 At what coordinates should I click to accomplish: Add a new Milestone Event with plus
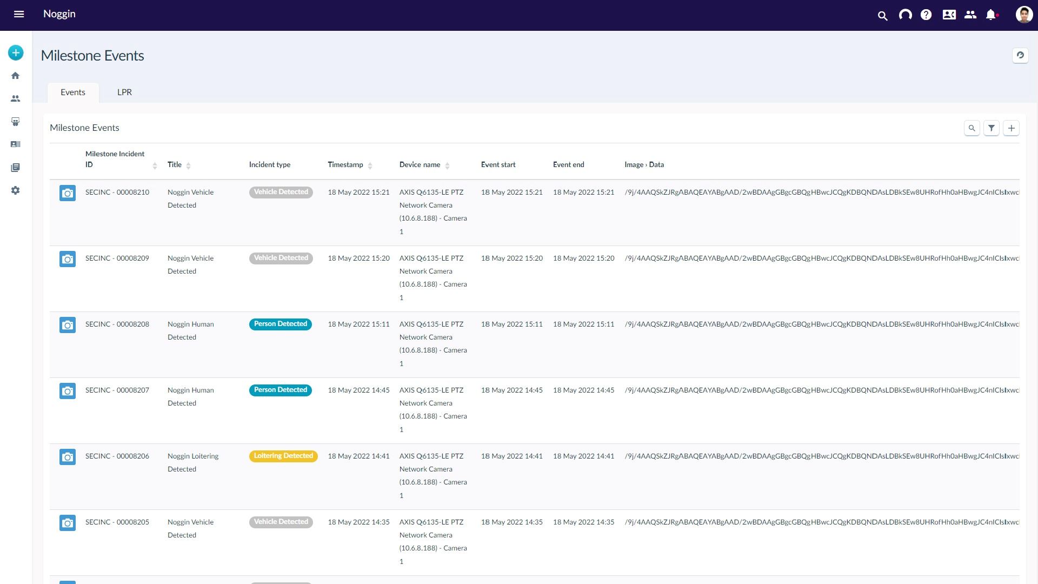click(1011, 128)
